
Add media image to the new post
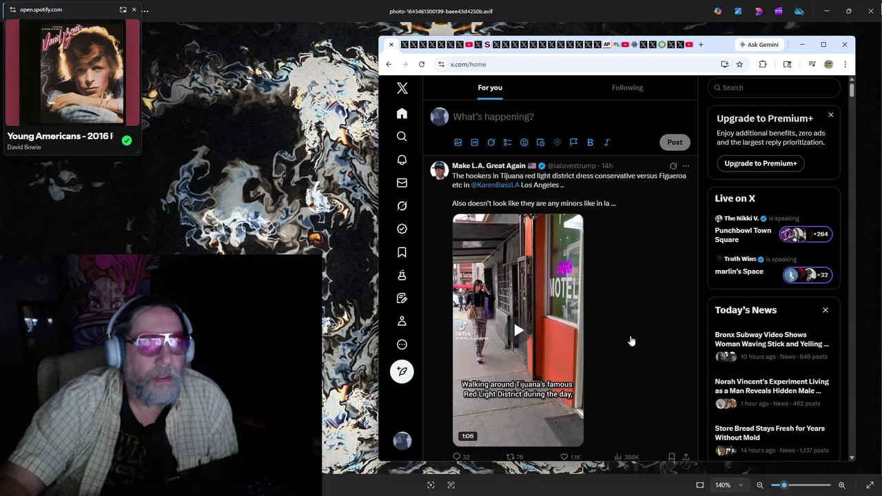[x=458, y=143]
